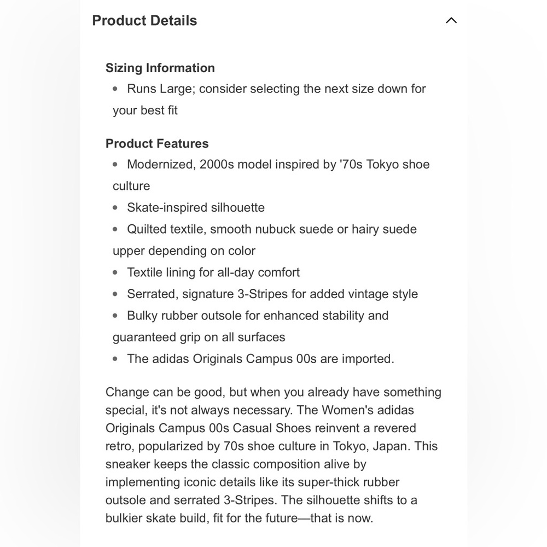Click the bullet dot before "Serrated, signature"
Viewport: 547px width, 547px height.
point(115,294)
